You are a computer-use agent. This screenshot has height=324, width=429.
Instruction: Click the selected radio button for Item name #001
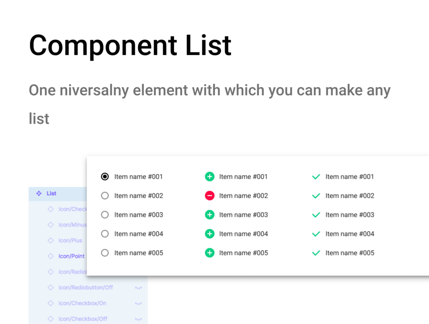click(105, 177)
